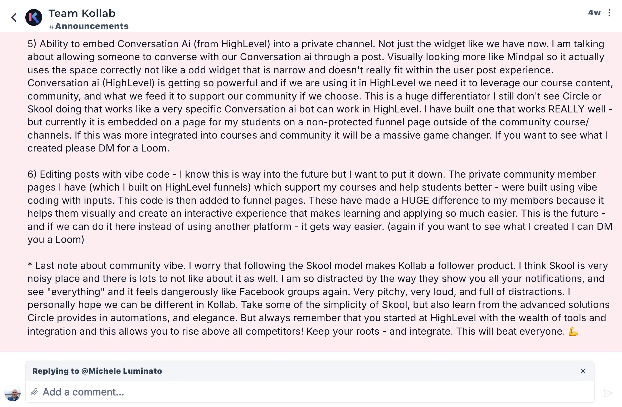
Task: Attach a file with the paperclip icon
Action: [x=34, y=392]
